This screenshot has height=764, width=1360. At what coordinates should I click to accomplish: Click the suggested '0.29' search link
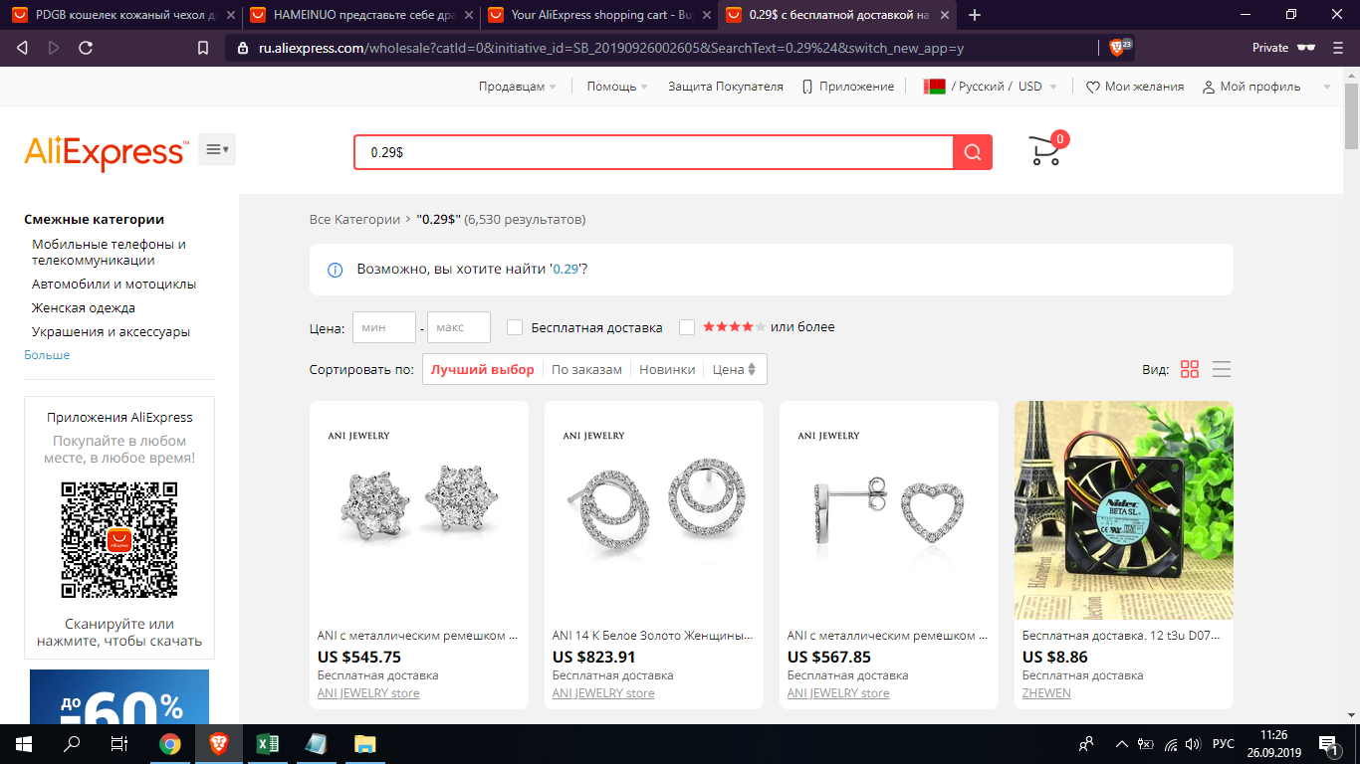pyautogui.click(x=566, y=270)
